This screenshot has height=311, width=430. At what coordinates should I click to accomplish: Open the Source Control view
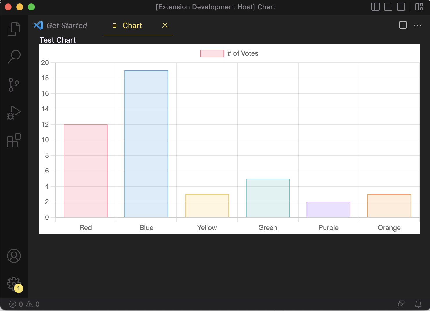click(14, 84)
